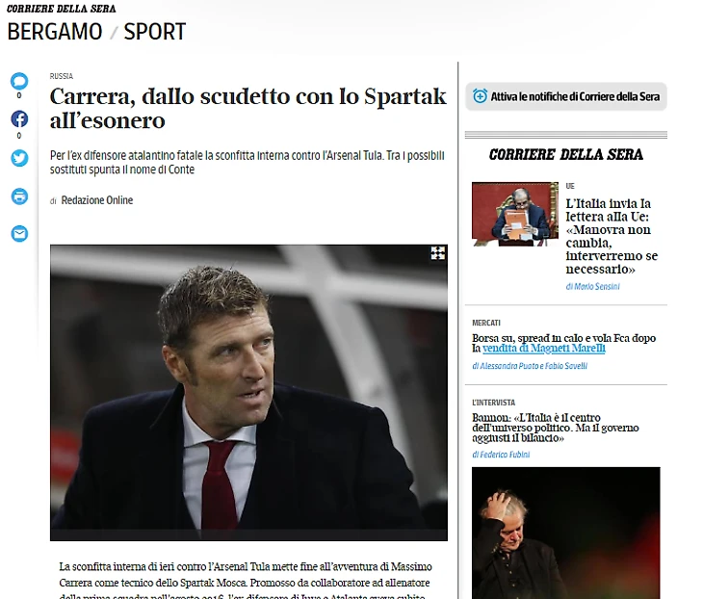Open the Sport section

[x=154, y=32]
